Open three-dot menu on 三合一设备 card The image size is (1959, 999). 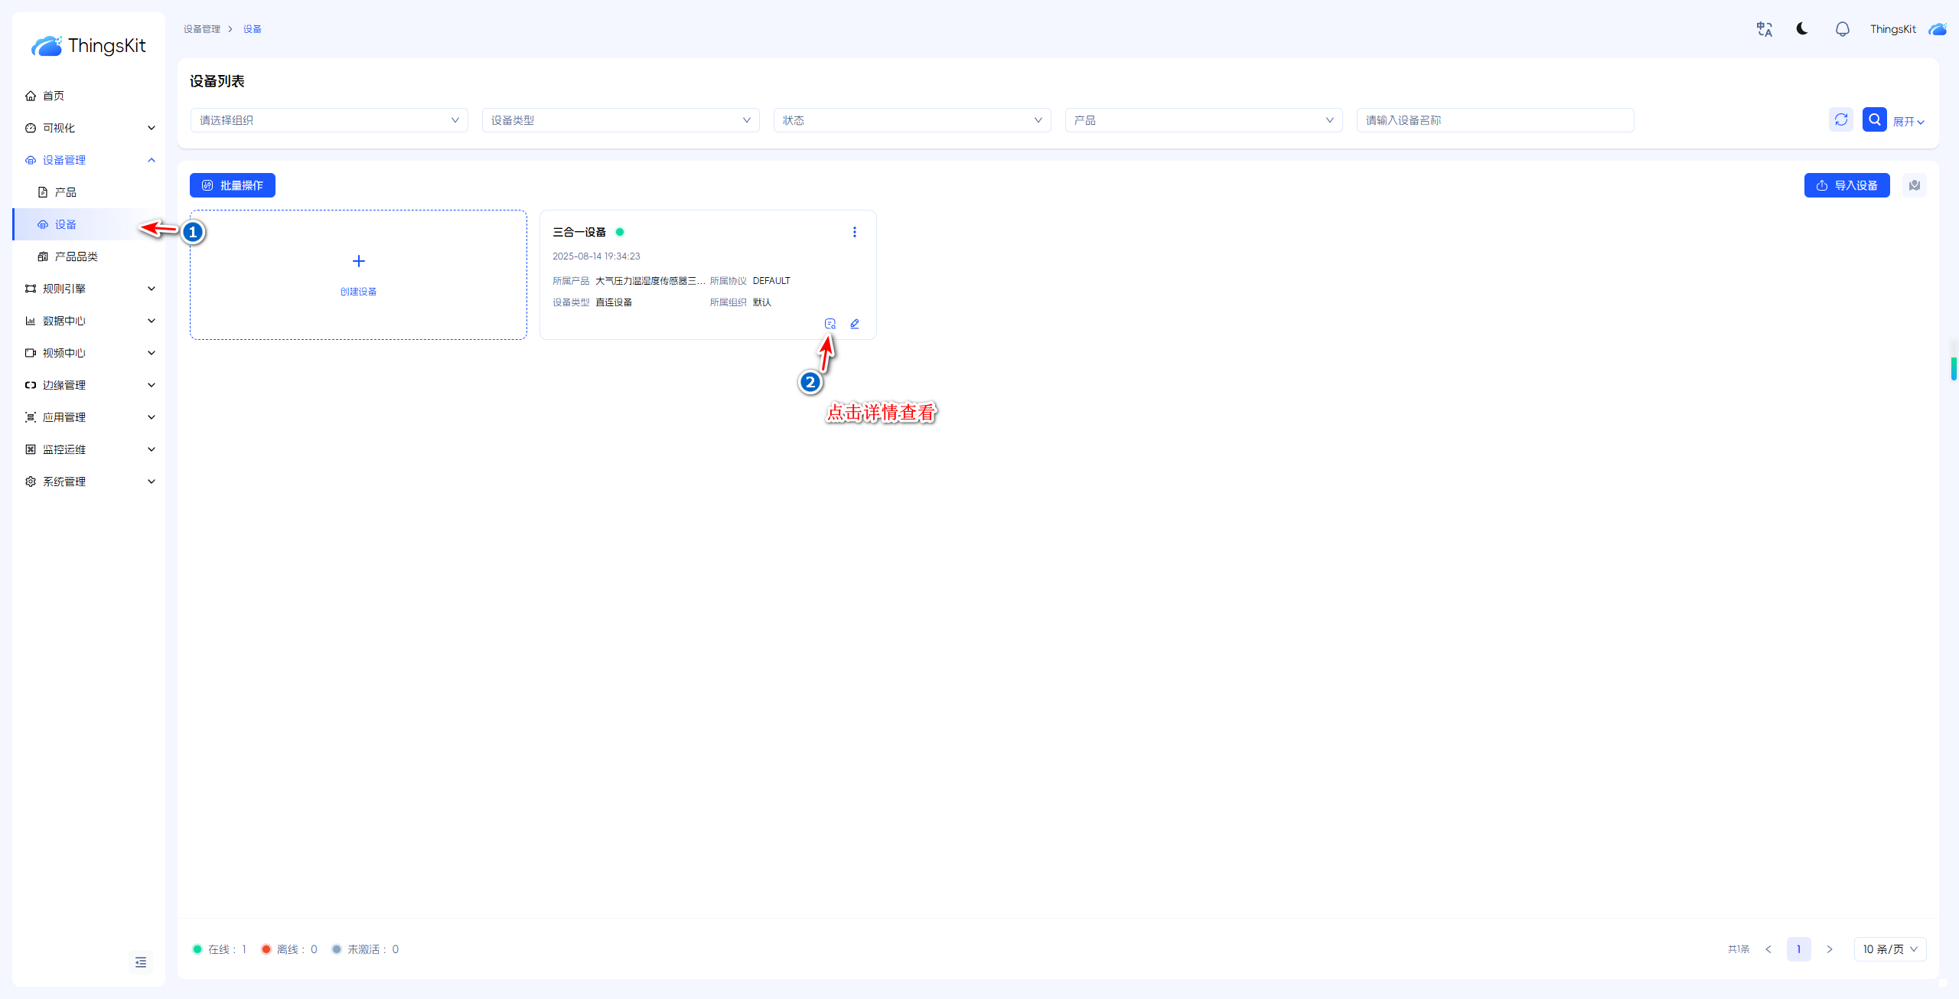(x=855, y=232)
